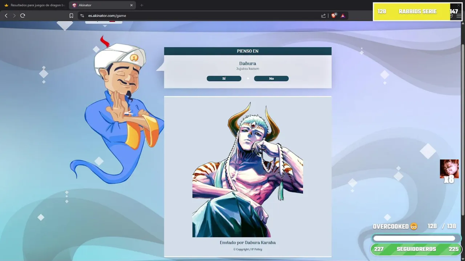Click the Brave Rewards triangle icon

tap(343, 16)
